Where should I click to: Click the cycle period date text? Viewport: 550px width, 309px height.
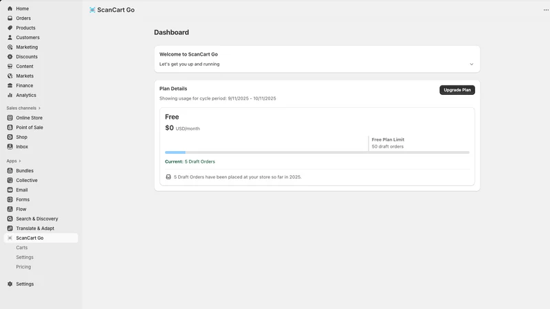[252, 98]
